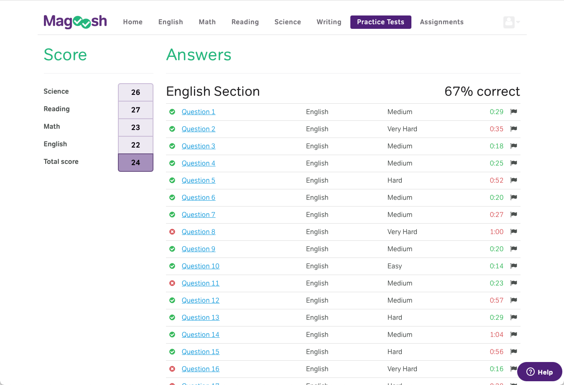
Task: Flag Question 1 with the flag icon
Action: click(x=514, y=112)
